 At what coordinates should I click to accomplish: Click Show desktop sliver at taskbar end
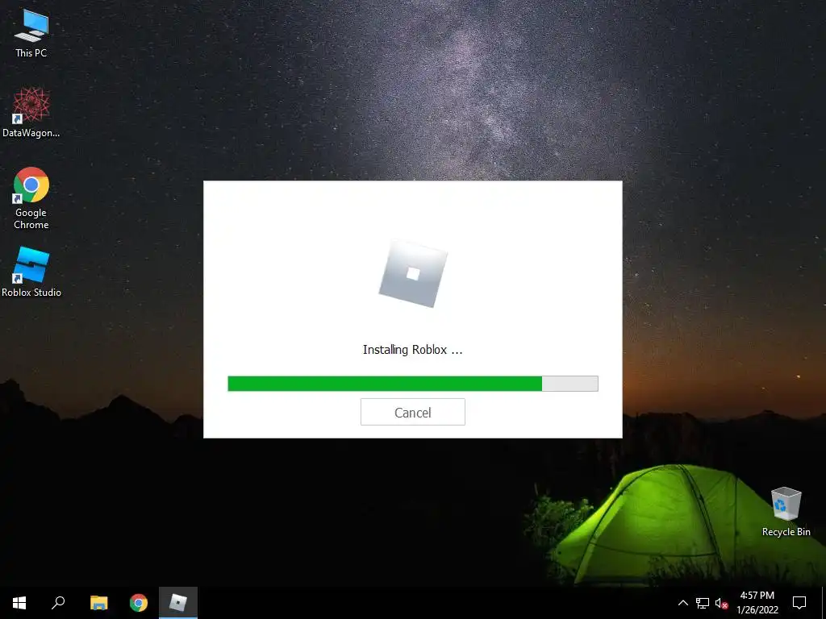click(x=824, y=603)
